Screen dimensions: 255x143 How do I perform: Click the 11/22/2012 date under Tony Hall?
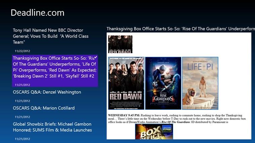point(23,51)
